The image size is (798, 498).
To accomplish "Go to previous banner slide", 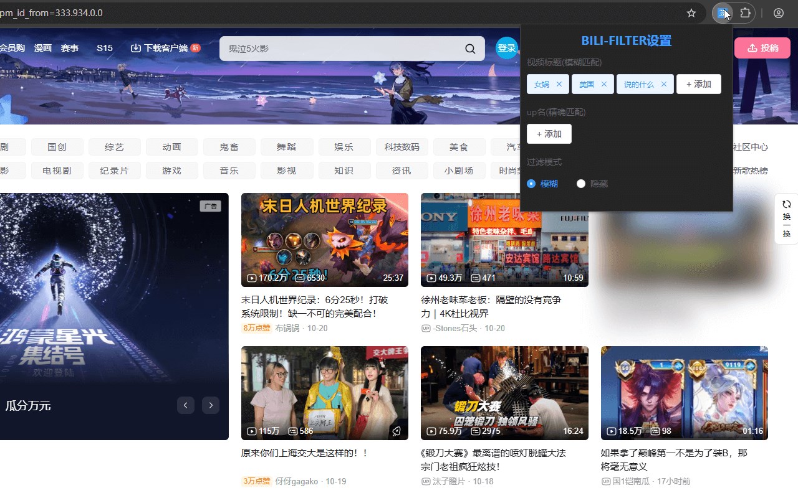I will coord(186,405).
